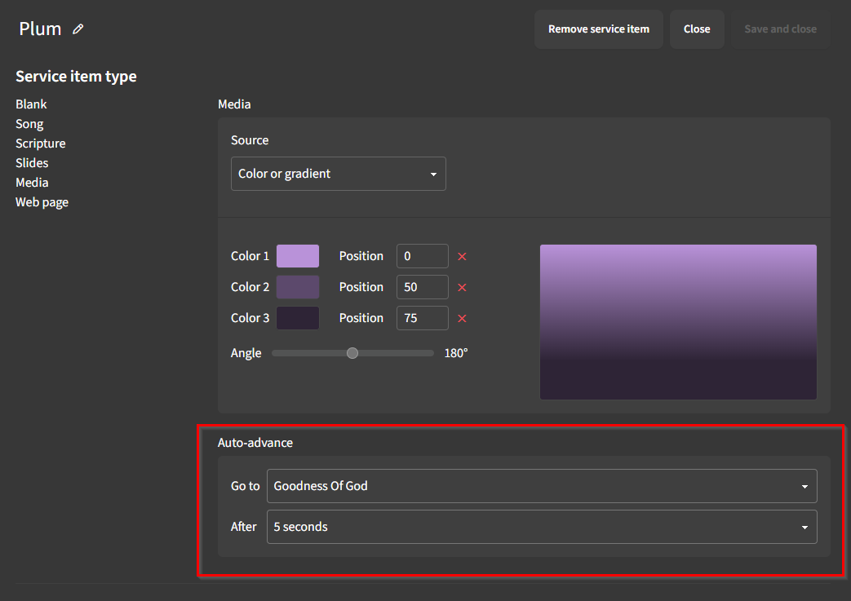851x601 pixels.
Task: Select the Scripture service item type
Action: [x=40, y=143]
